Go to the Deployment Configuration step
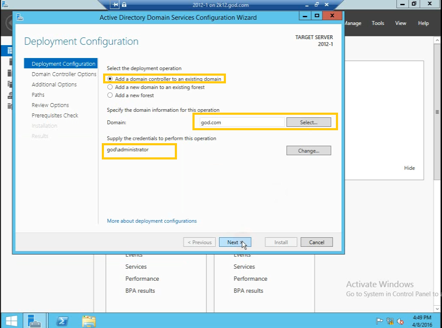Viewport: 442px width, 328px height. (61, 64)
